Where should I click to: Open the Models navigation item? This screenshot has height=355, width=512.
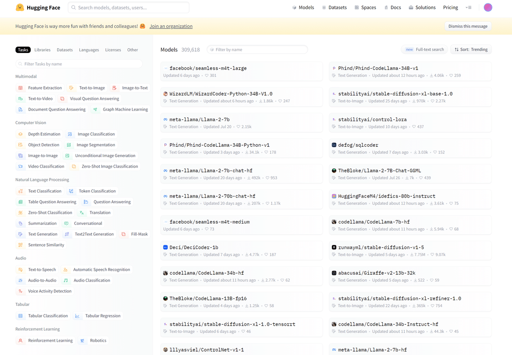tap(303, 7)
